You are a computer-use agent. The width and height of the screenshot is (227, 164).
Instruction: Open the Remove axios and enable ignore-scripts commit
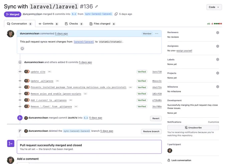pos(56,94)
